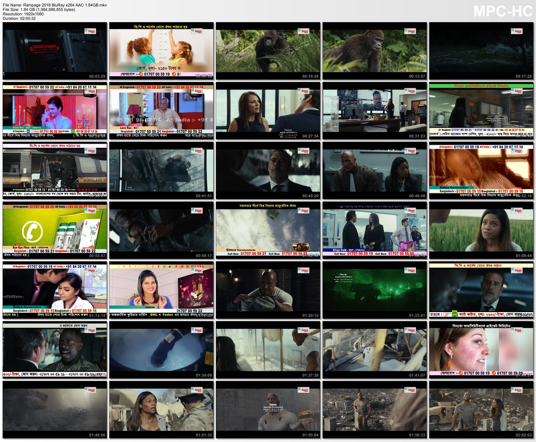
Task: Click the file name 'Rampage 2018 BluRay x264 AAC 1.84GB.mkv'
Action: point(65,5)
